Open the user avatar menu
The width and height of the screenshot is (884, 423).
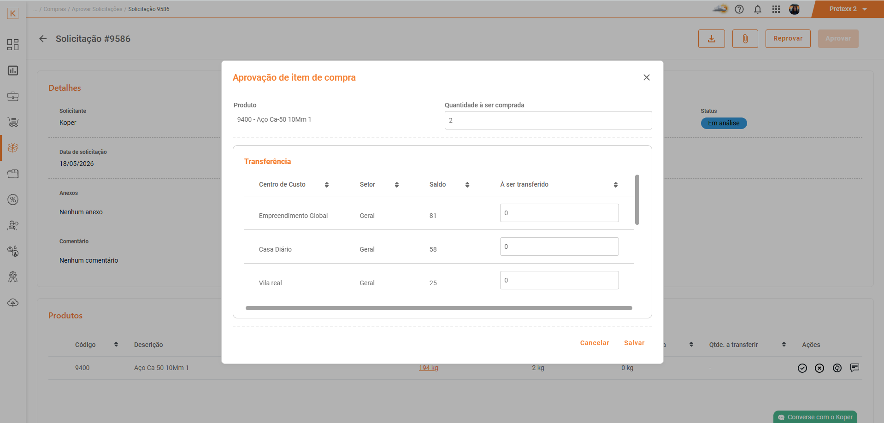795,9
